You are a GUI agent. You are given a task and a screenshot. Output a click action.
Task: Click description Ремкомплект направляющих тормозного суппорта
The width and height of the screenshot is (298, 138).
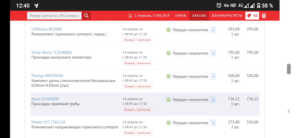click(x=75, y=127)
